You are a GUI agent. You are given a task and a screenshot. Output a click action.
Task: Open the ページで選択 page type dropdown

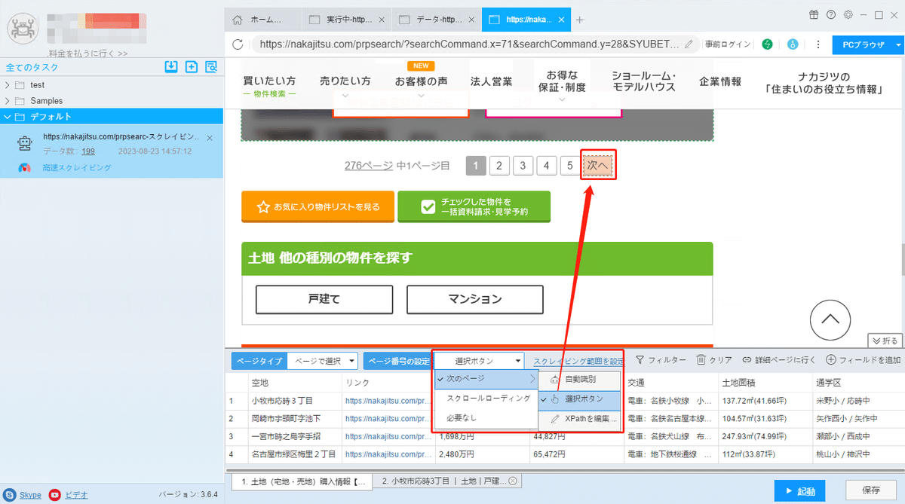[x=324, y=361]
